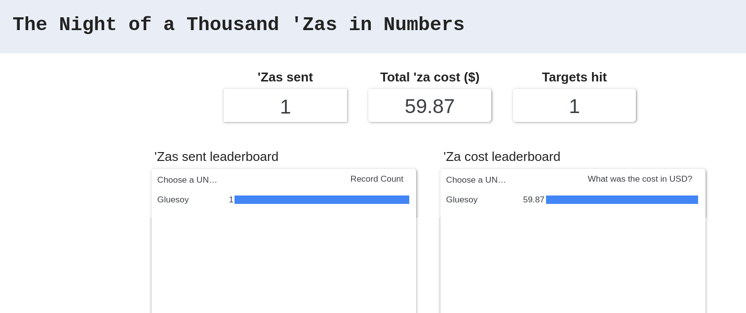Sort 'Zas sent table by Choose a UN column

(187, 180)
